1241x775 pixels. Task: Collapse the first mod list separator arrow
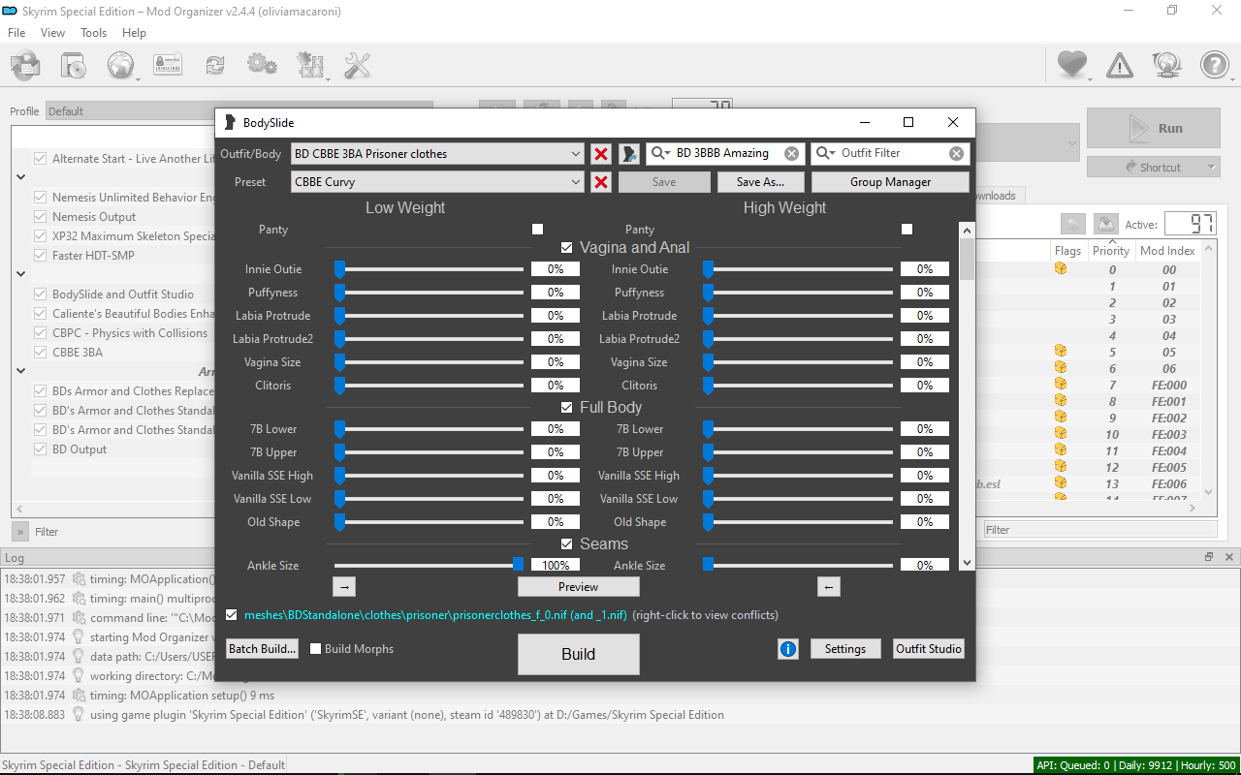tap(20, 177)
